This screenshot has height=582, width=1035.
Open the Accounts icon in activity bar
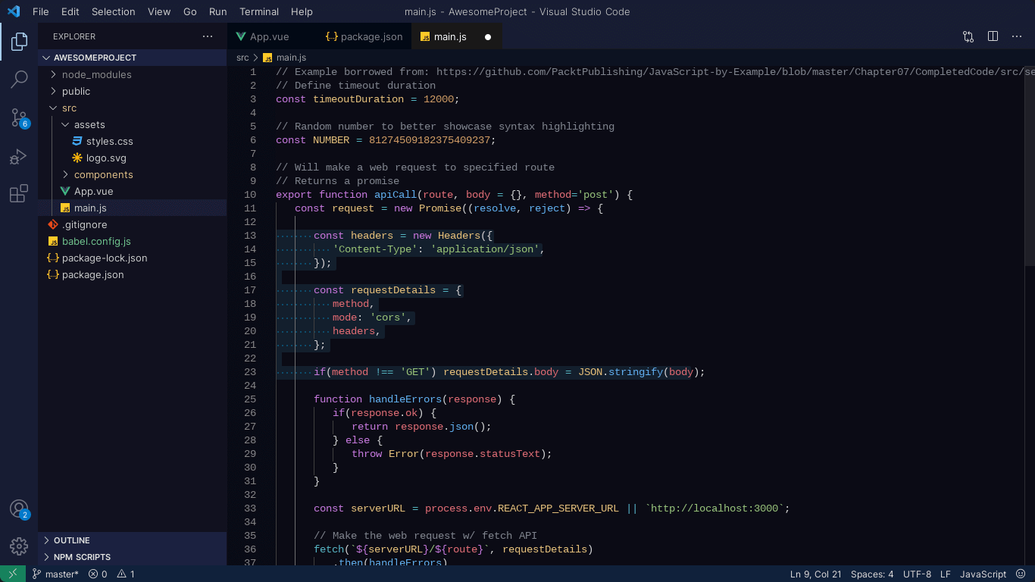19,509
